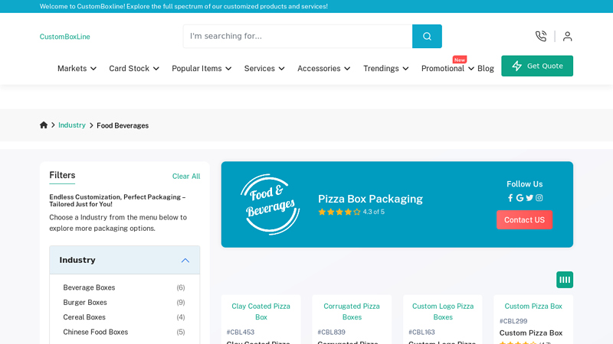This screenshot has height=344, width=613.
Task: Focus the "I'm searching for..." search field
Action: point(297,36)
